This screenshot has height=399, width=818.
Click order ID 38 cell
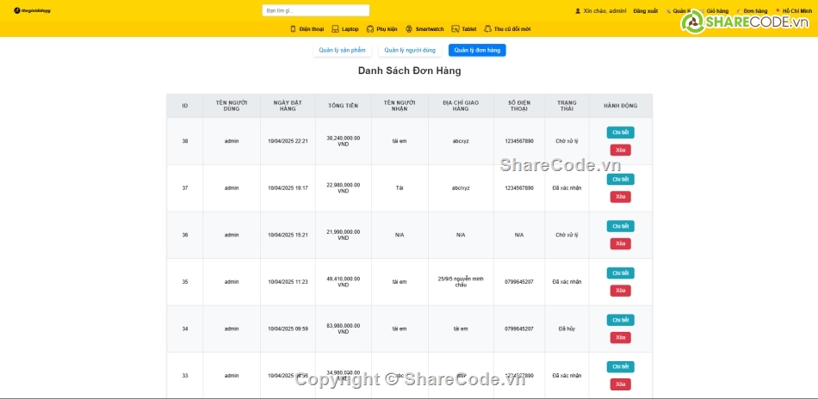point(184,141)
